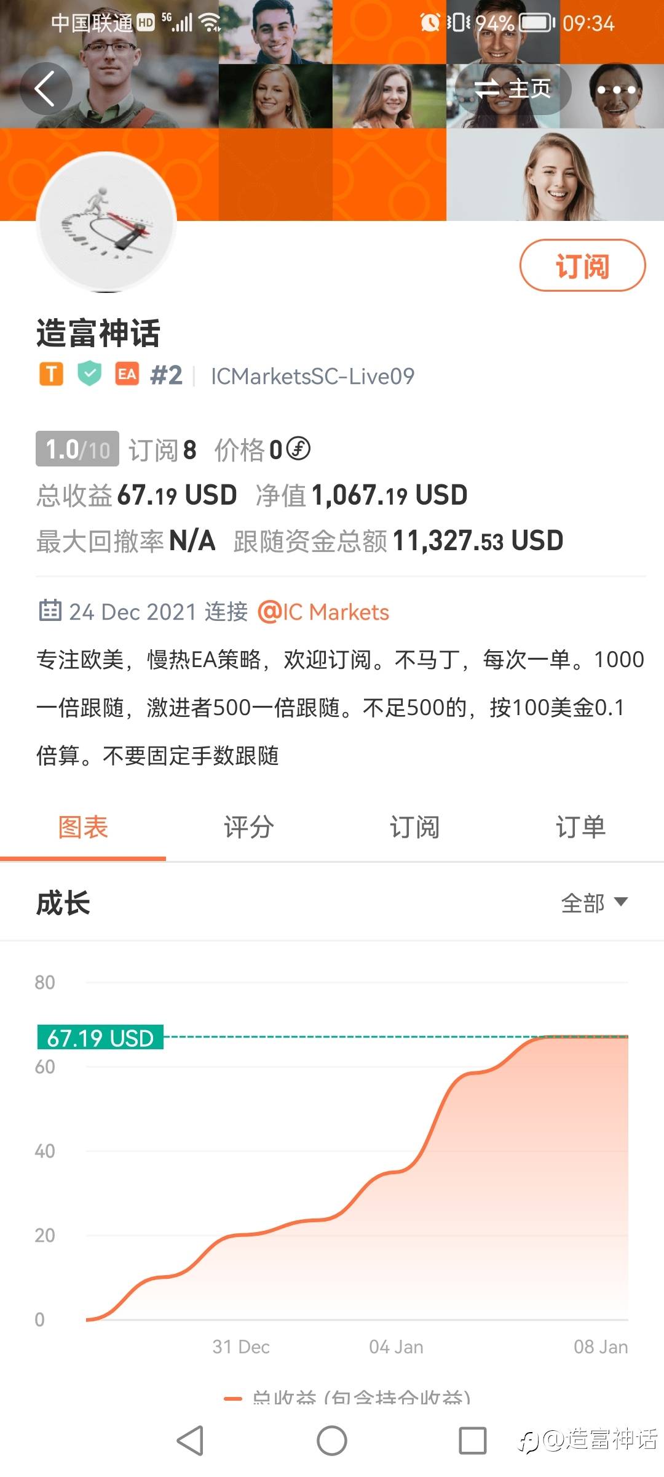This screenshot has width=664, height=1477.
Task: Select the 订单 tab
Action: coord(580,827)
